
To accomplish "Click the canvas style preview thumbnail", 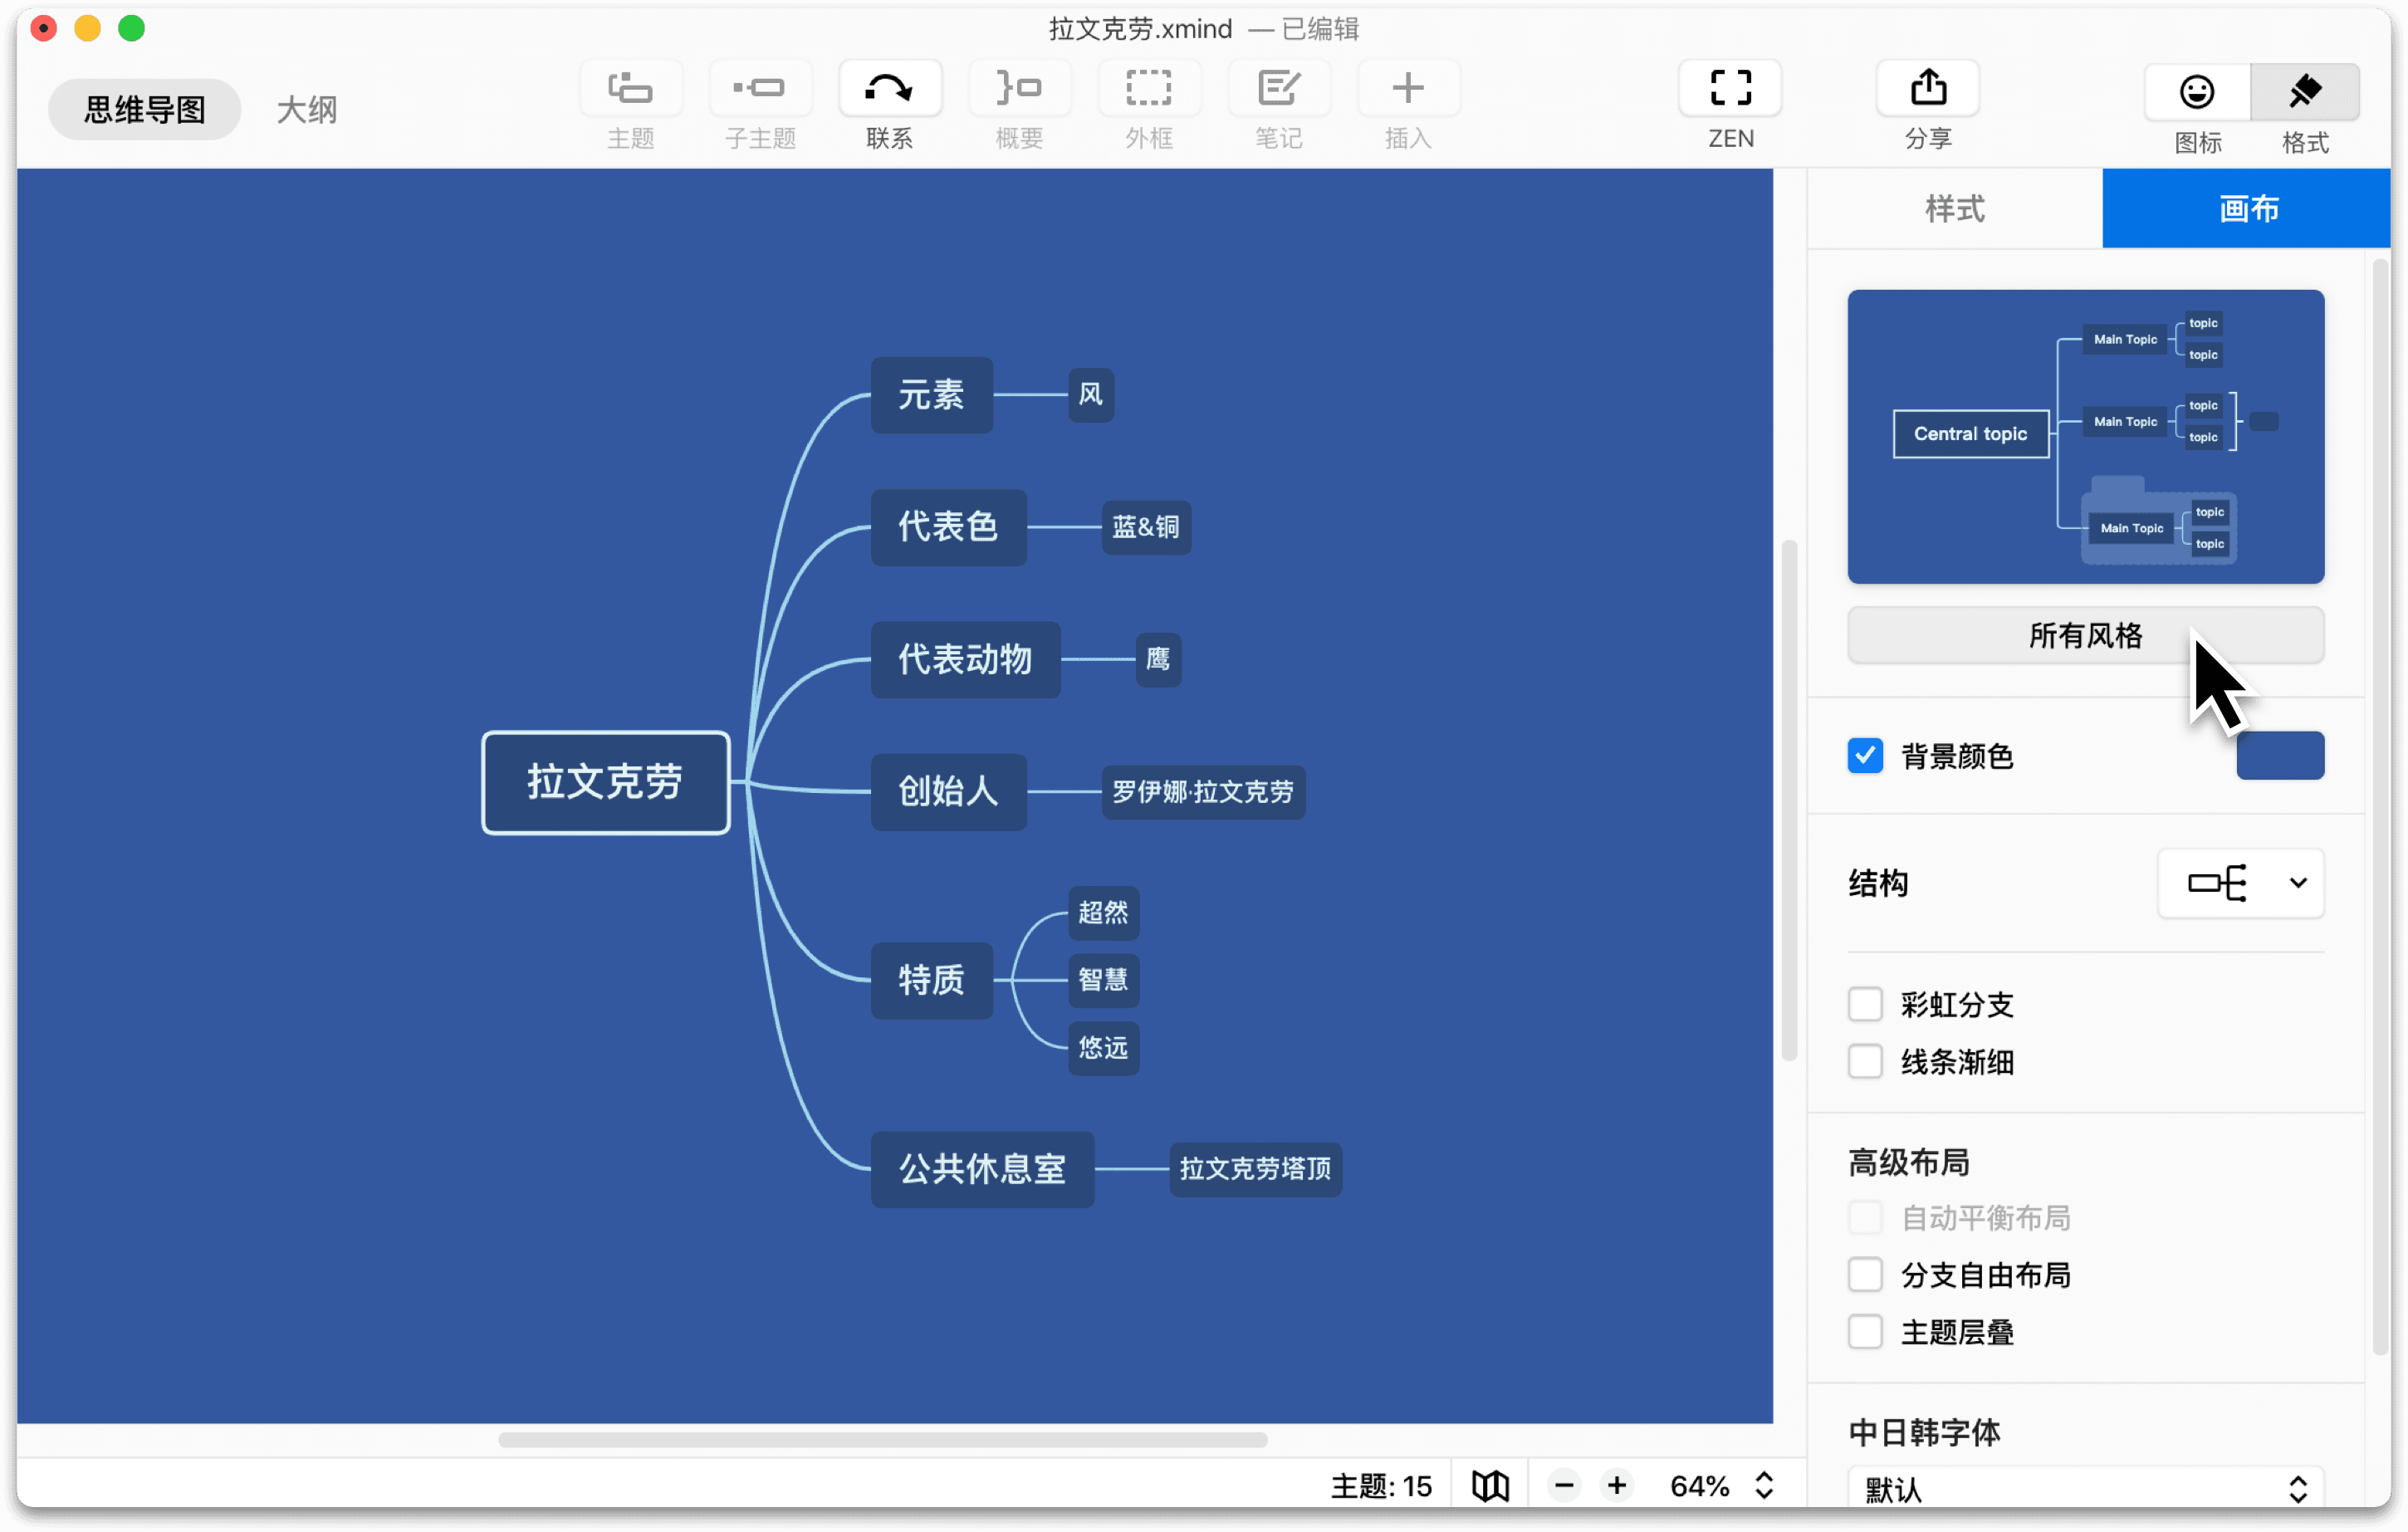I will coord(2085,437).
